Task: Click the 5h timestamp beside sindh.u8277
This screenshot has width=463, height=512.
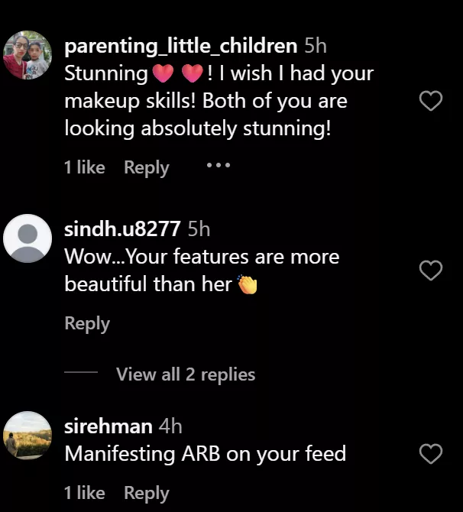Action: point(199,228)
